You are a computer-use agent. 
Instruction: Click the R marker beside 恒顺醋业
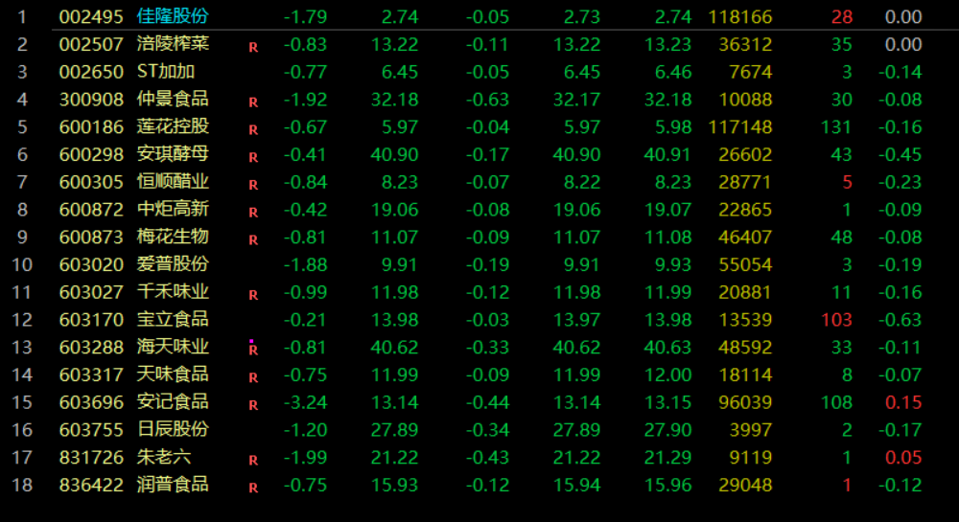tap(253, 185)
